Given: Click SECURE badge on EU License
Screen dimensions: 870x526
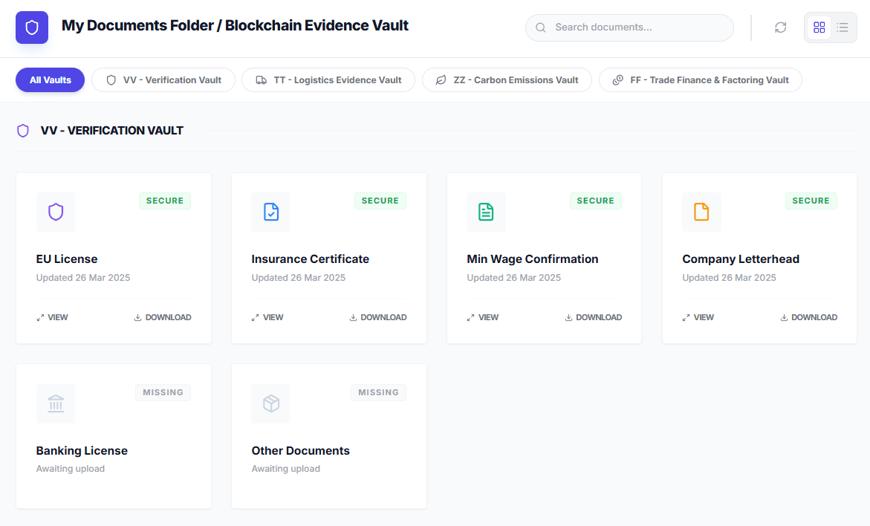Looking at the screenshot, I should click(165, 201).
